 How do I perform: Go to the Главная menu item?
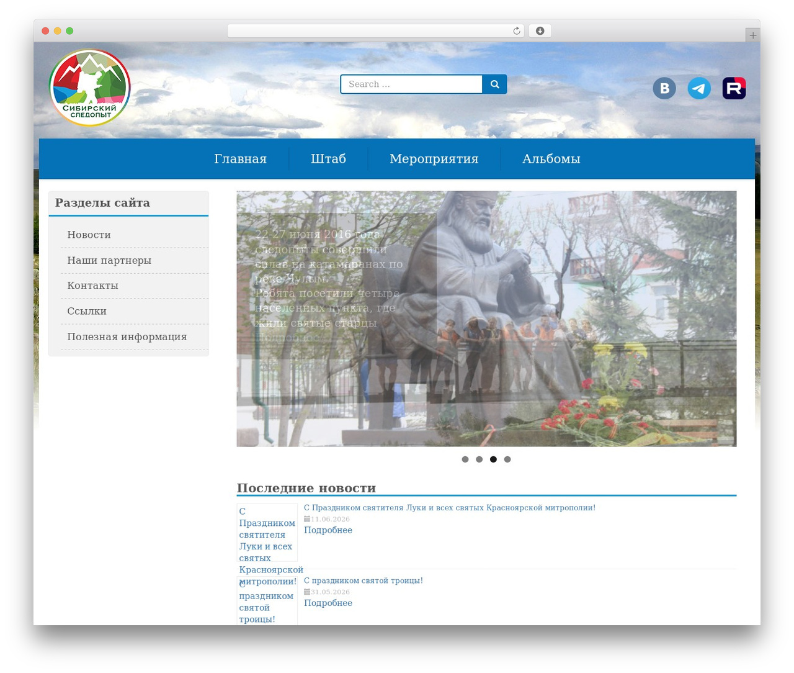(240, 159)
